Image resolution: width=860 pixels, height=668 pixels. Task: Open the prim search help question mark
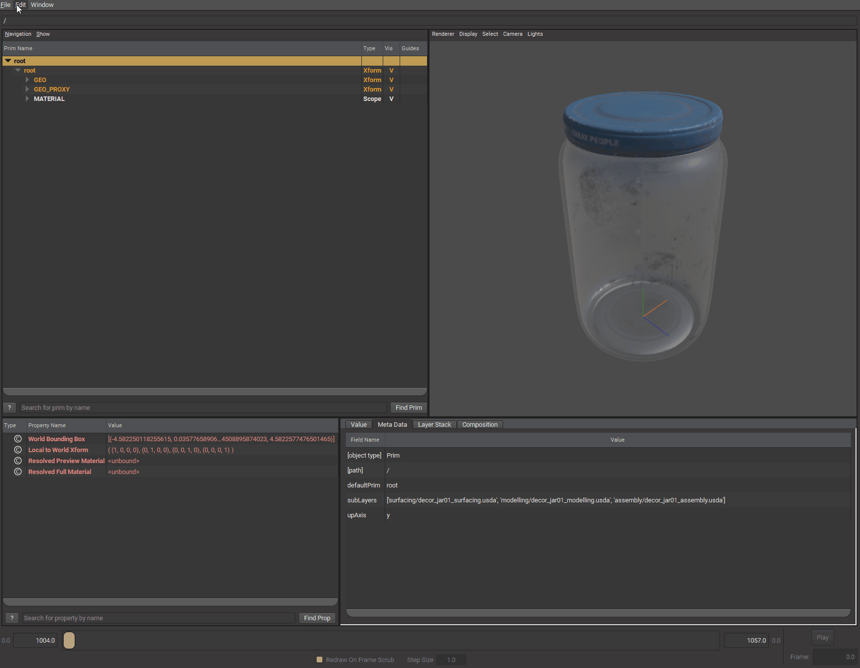pyautogui.click(x=9, y=407)
